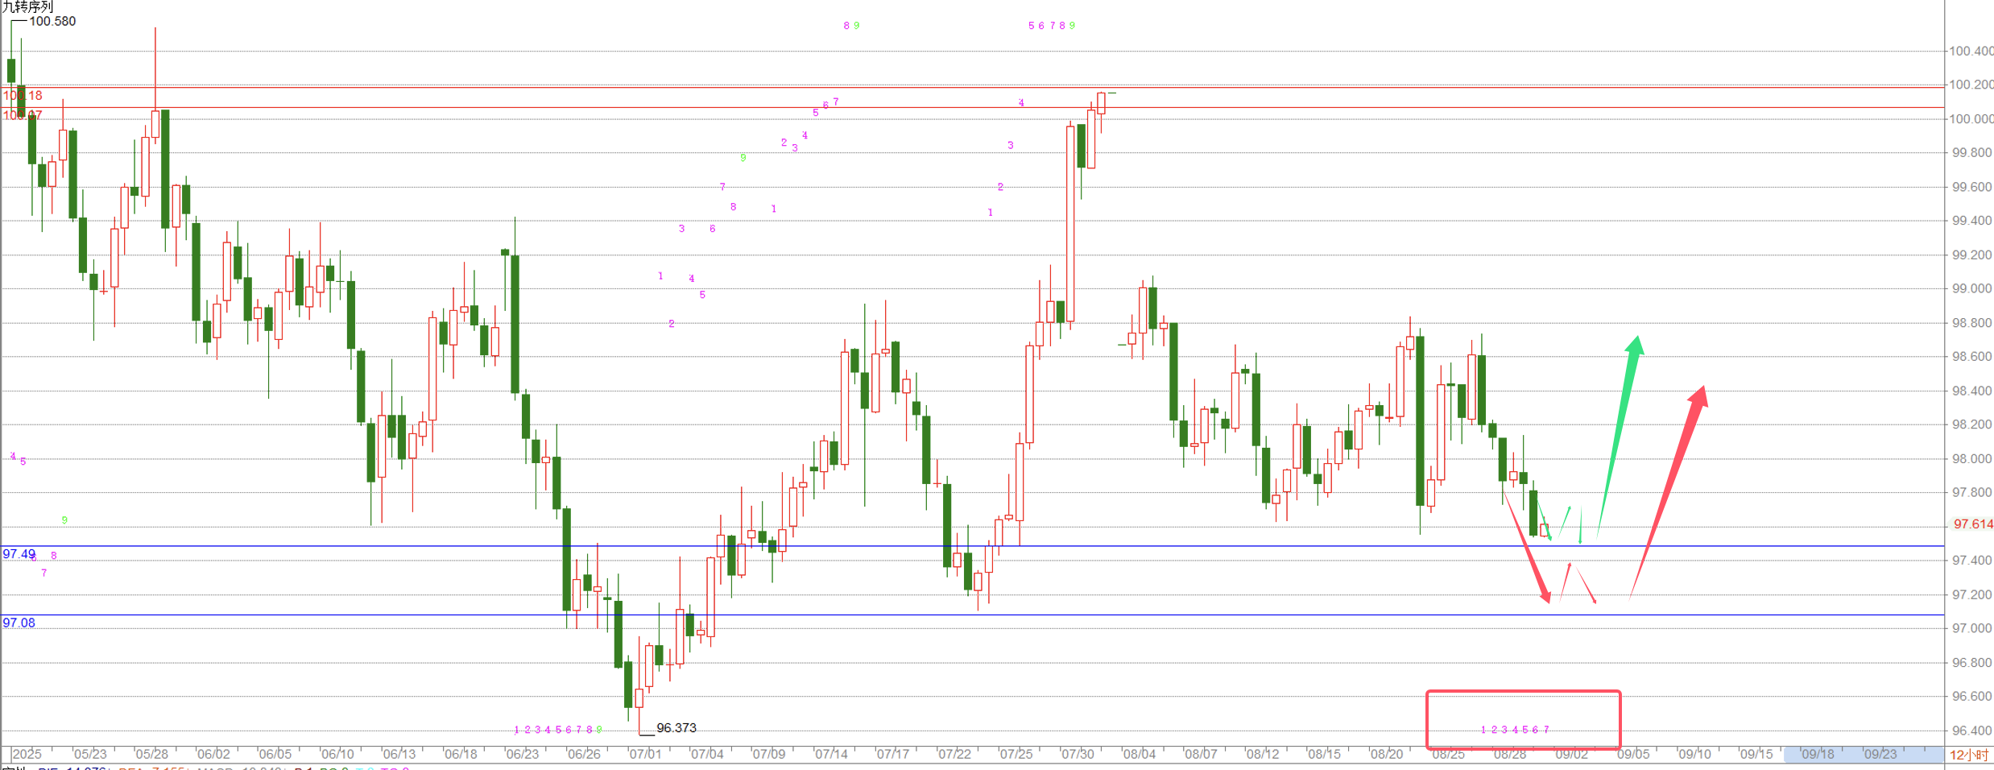The height and width of the screenshot is (770, 1994).
Task: Click the highlighted 09/23 date on time axis
Action: point(1880,755)
